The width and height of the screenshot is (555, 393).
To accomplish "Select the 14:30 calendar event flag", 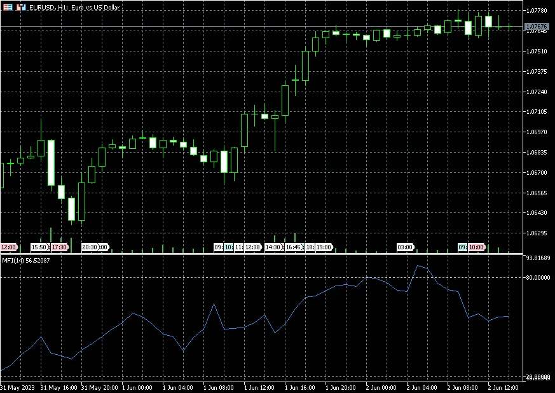I will 273,247.
